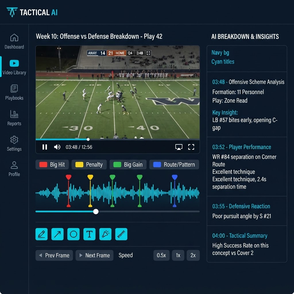Screen dimensions: 294x294
Task: Click the Formation: 11 Personnel line
Action: pos(238,92)
